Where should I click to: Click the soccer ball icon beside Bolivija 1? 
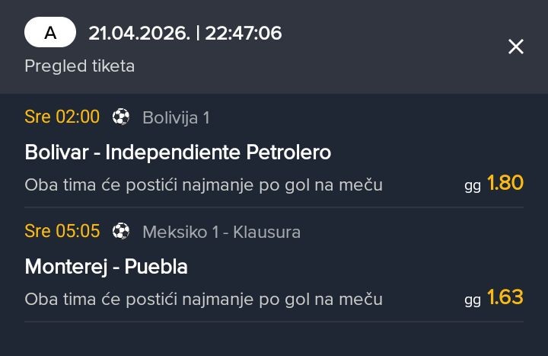coord(121,117)
